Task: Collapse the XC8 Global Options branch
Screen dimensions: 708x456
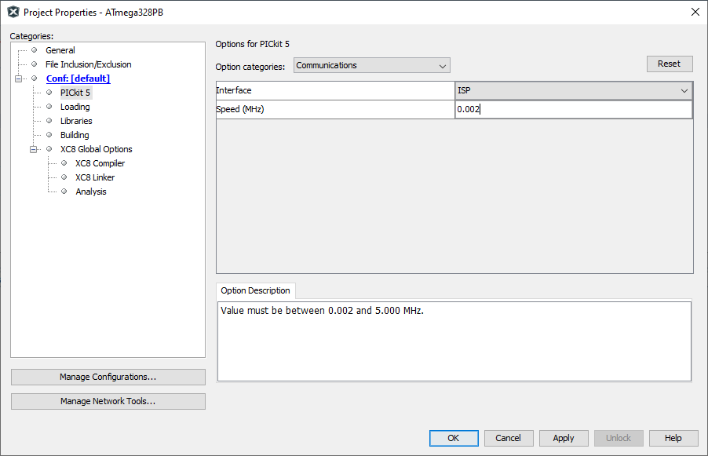Action: 34,148
